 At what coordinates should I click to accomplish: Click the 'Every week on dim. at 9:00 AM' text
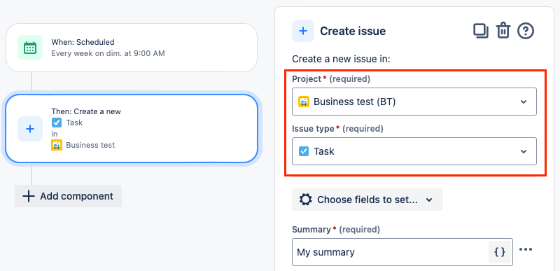coord(108,53)
